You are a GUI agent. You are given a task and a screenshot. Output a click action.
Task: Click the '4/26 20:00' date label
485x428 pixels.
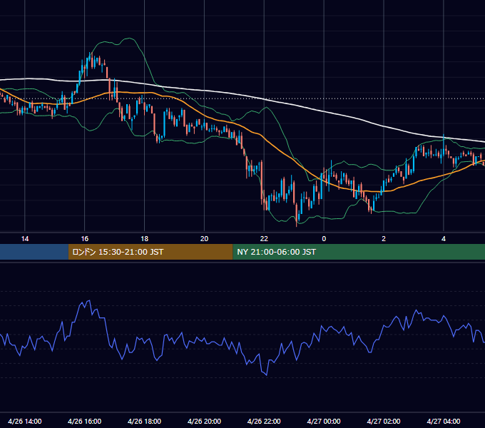204,421
